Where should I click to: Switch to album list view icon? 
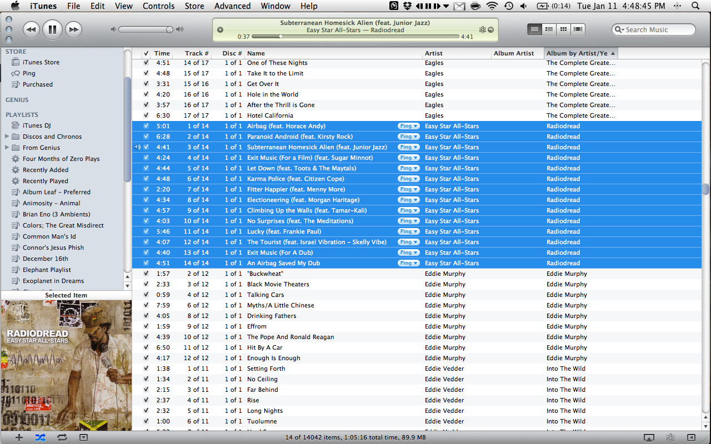coord(549,29)
